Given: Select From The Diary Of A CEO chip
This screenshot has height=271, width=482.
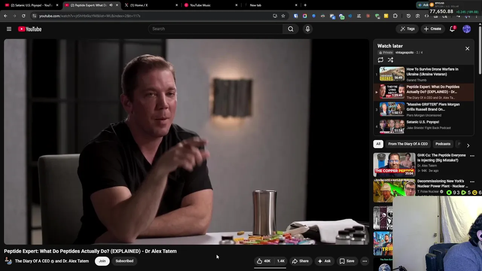Looking at the screenshot, I should (408, 144).
